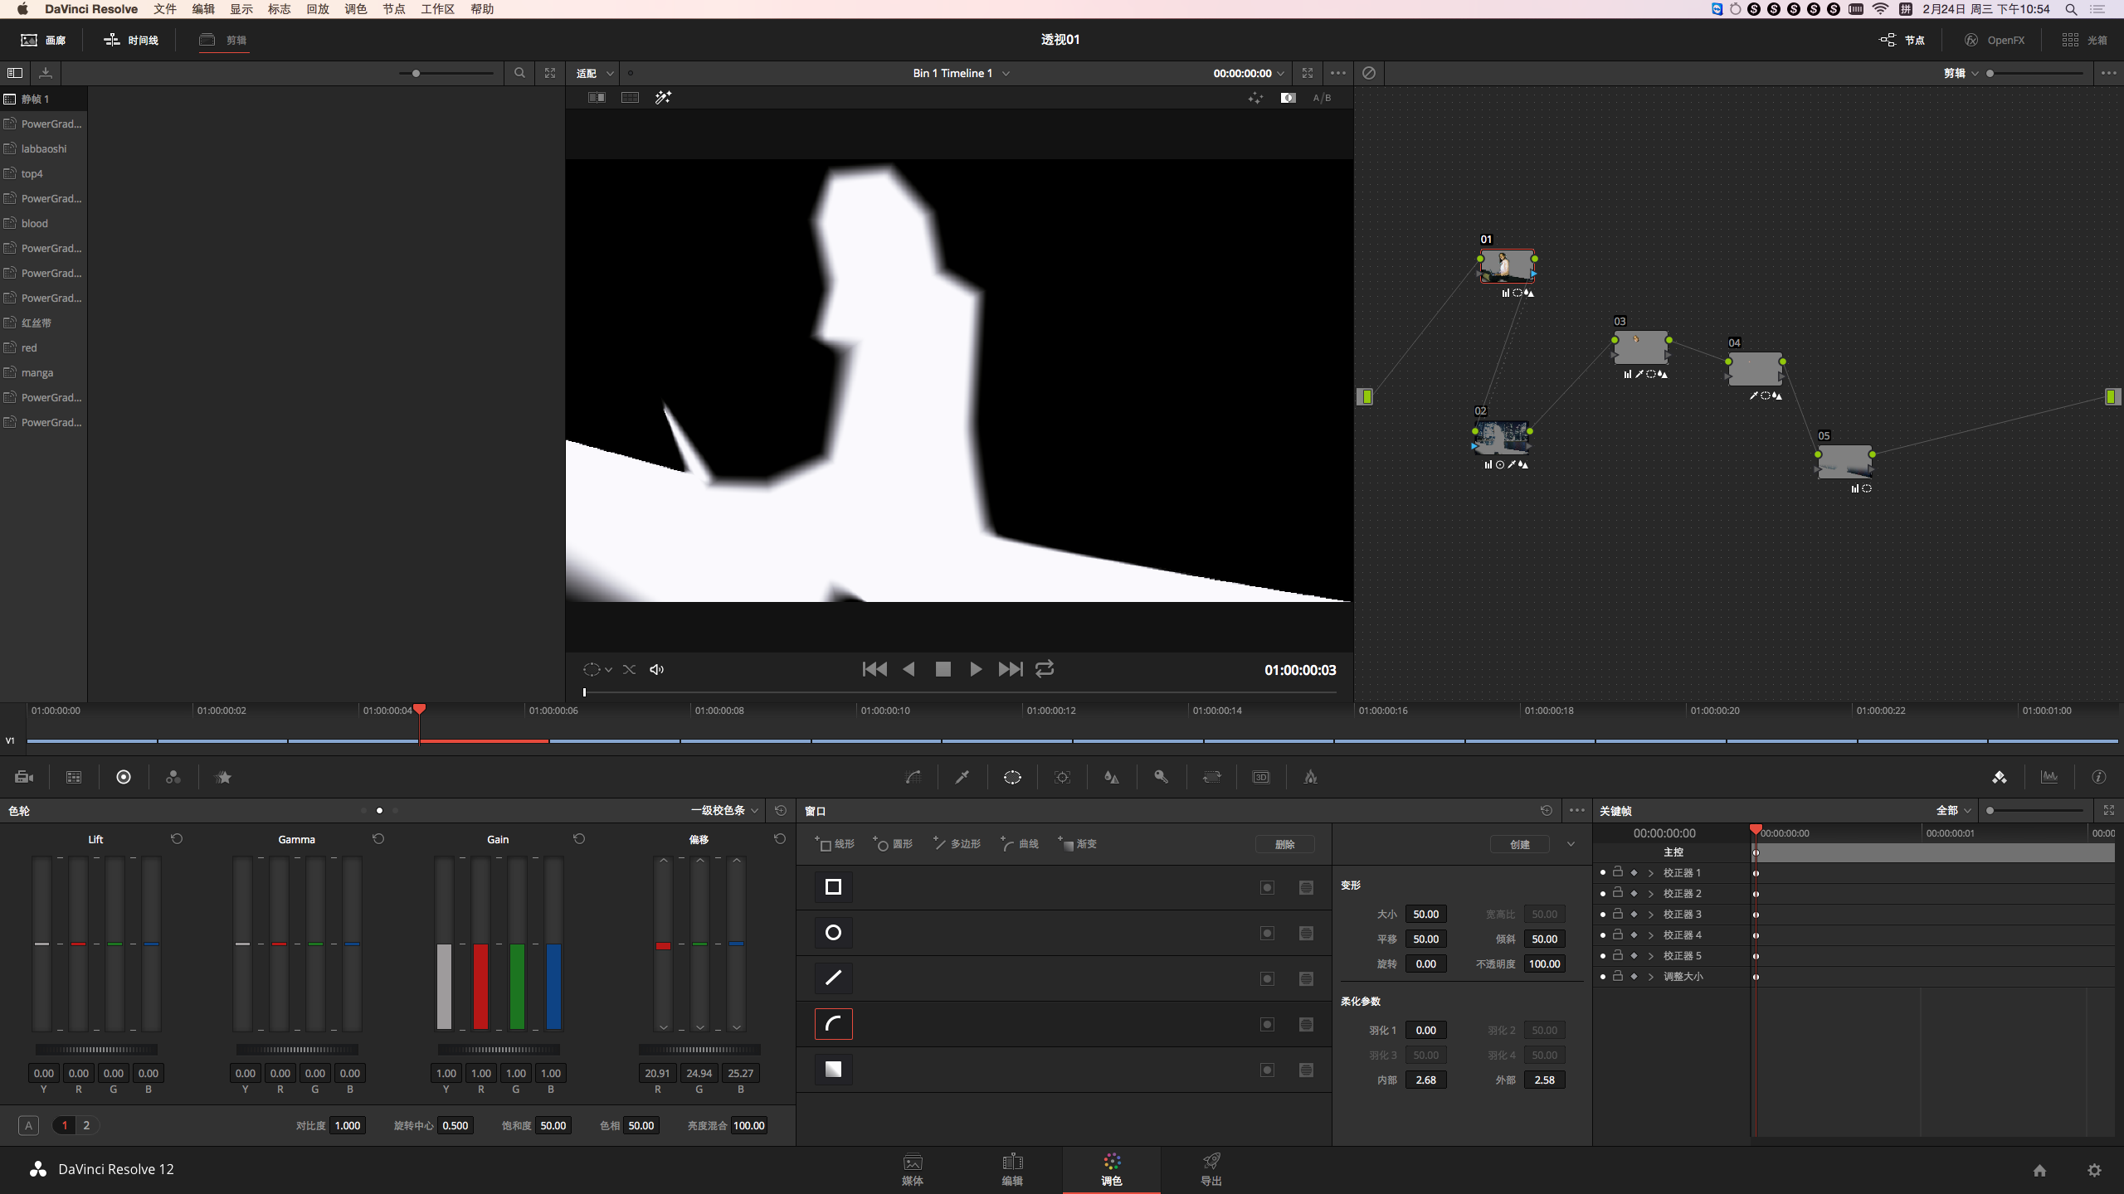Open the 全部 keyframe filter dropdown

1954,810
